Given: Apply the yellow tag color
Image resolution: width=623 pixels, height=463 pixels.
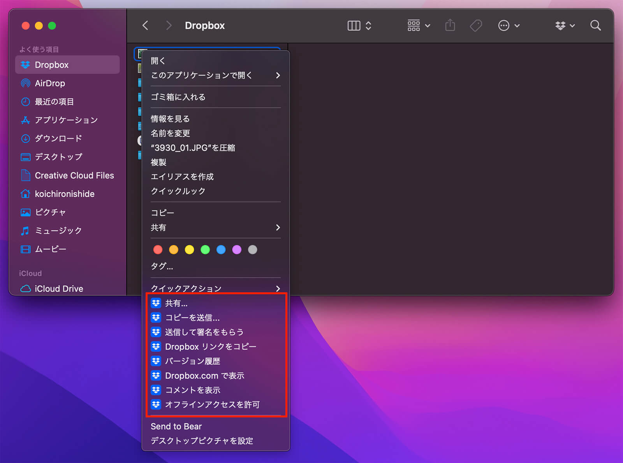Looking at the screenshot, I should (x=189, y=249).
